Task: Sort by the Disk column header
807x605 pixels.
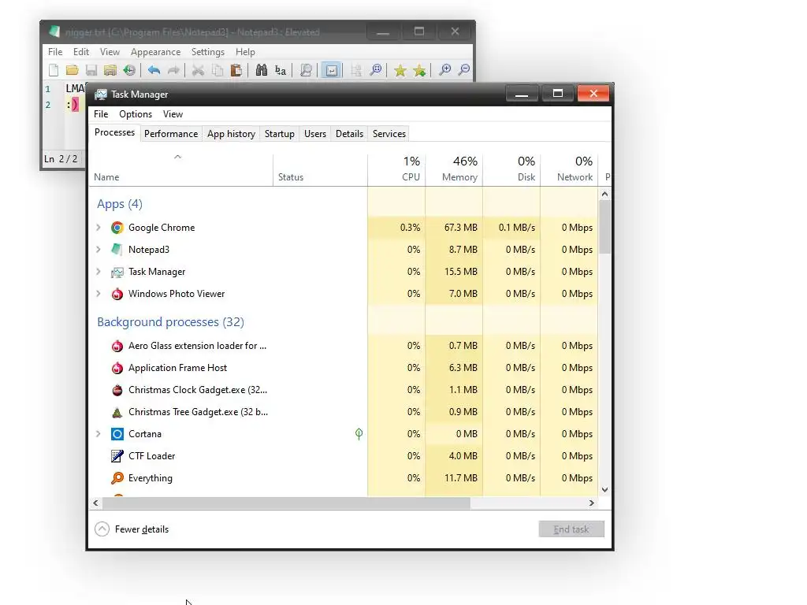Action: 511,169
